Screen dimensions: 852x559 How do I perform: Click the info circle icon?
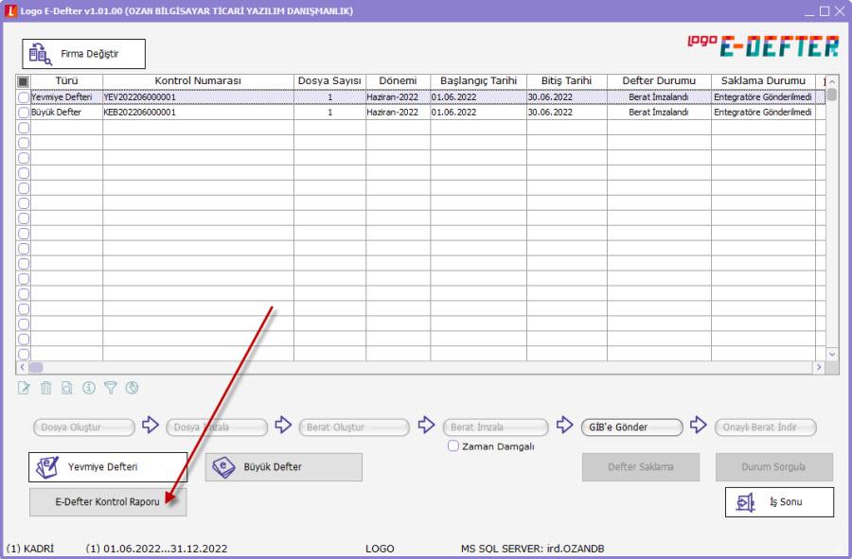point(89,387)
